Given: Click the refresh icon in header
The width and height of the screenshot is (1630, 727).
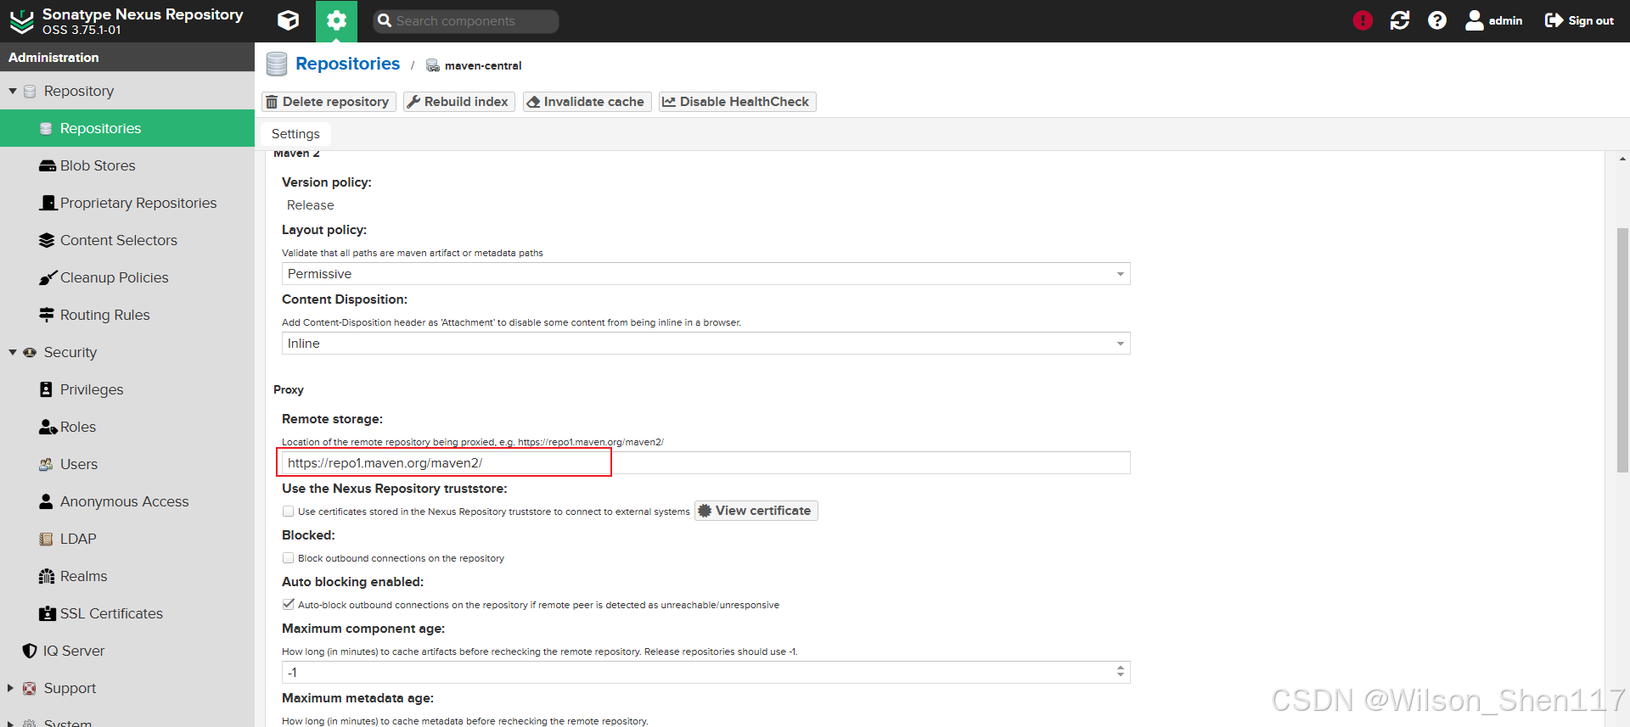Looking at the screenshot, I should (1400, 20).
